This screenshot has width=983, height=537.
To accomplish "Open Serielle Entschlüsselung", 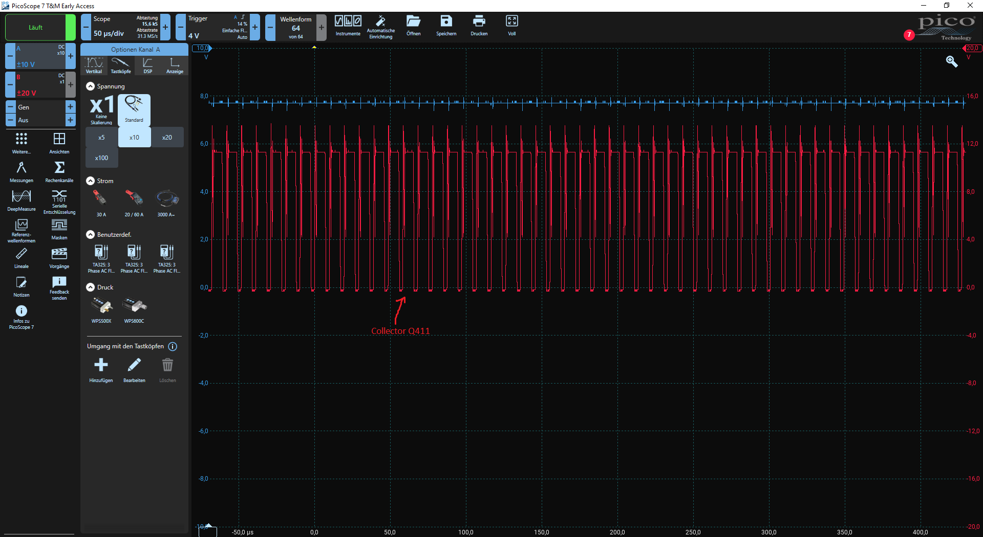I will (x=59, y=202).
